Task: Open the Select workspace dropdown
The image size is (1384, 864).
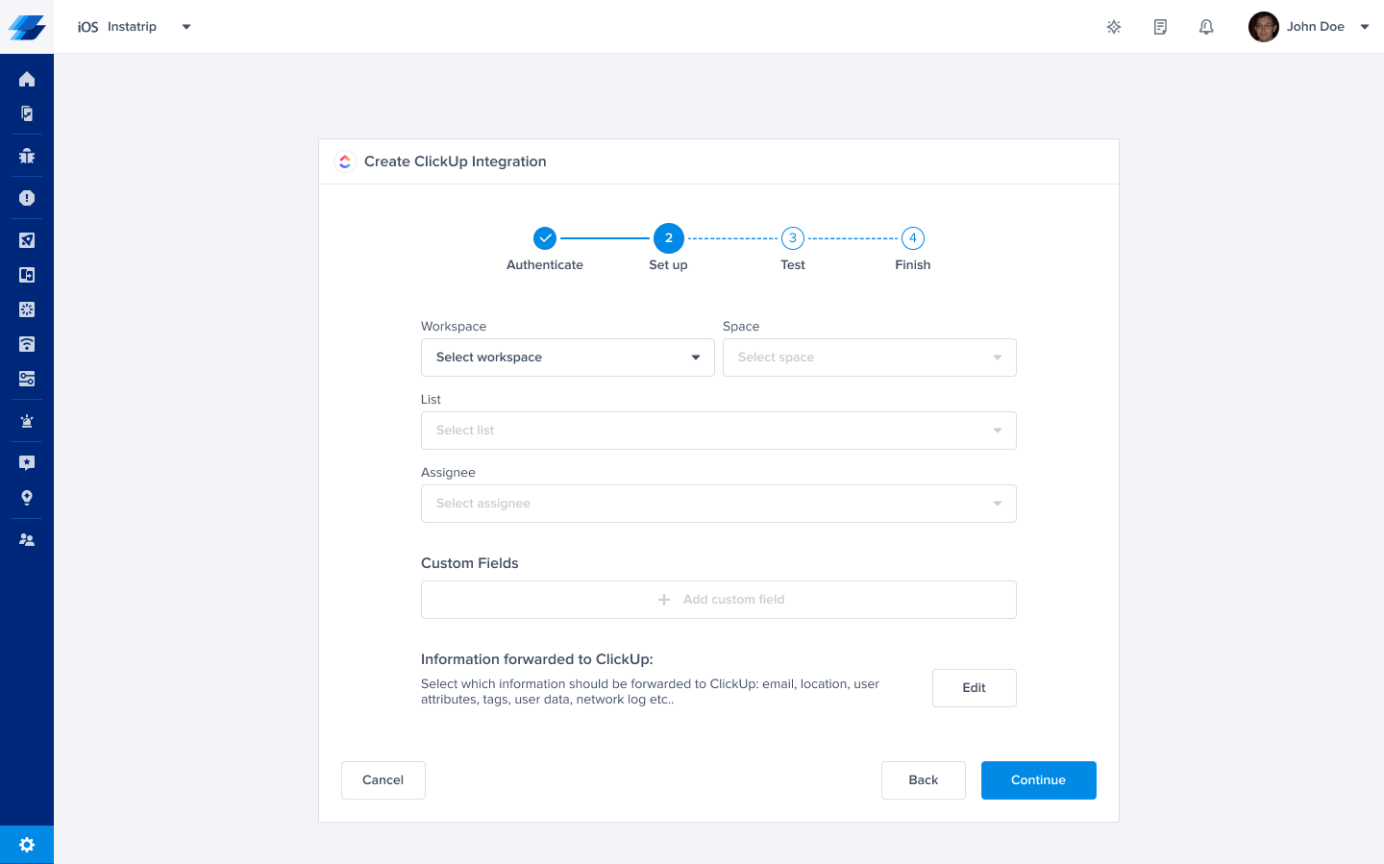Action: coord(568,358)
